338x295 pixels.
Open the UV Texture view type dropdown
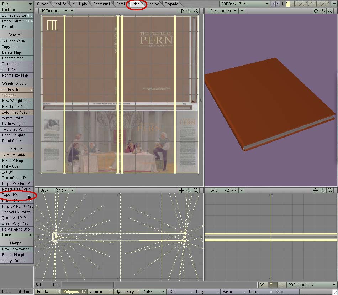54,11
